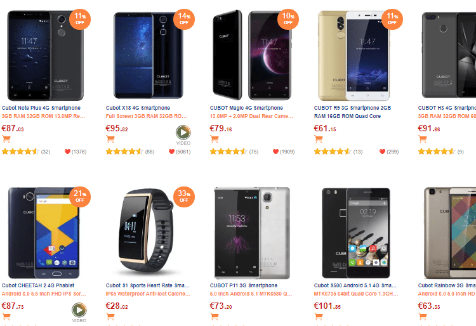The width and height of the screenshot is (476, 326).
Task: Add Cubot R9 smartphone to cart
Action: (319, 140)
